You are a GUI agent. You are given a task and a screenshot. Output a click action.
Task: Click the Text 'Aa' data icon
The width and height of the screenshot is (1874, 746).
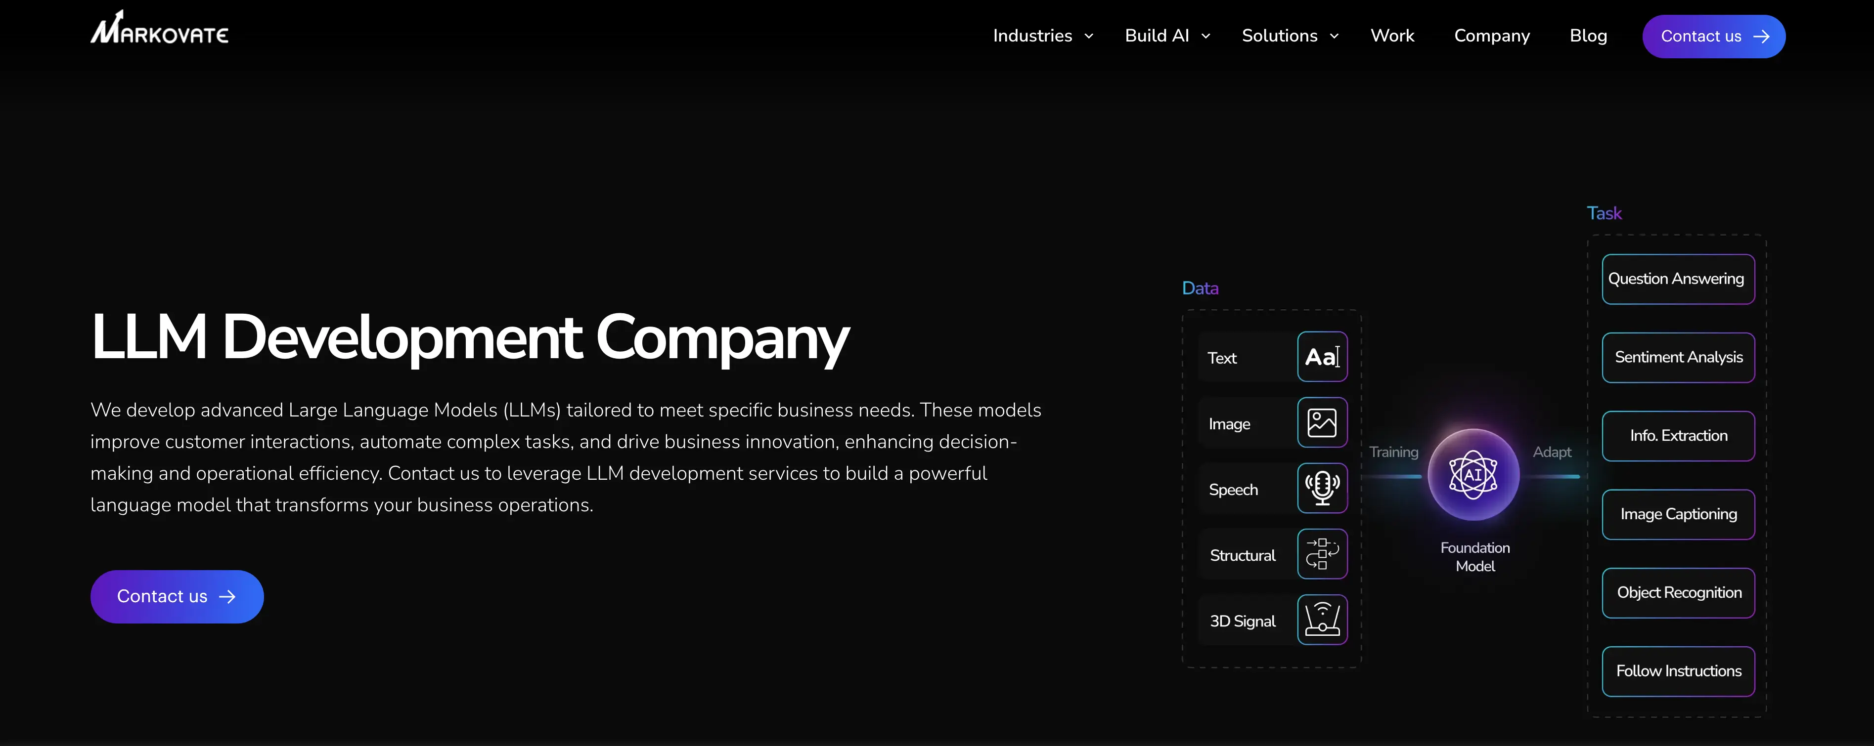tap(1322, 357)
